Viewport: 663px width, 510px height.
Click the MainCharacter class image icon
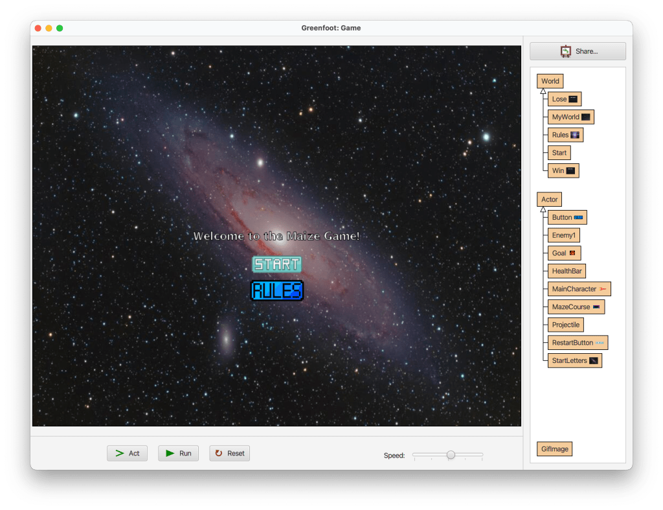click(x=603, y=289)
